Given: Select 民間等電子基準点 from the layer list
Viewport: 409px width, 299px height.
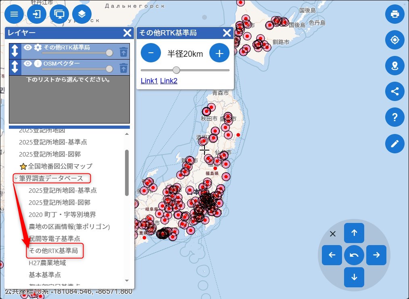Looking at the screenshot, I should click(x=54, y=239).
